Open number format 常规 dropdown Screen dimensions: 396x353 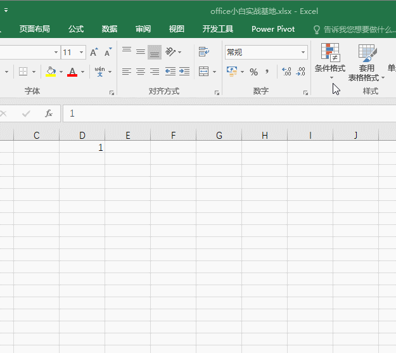click(303, 53)
